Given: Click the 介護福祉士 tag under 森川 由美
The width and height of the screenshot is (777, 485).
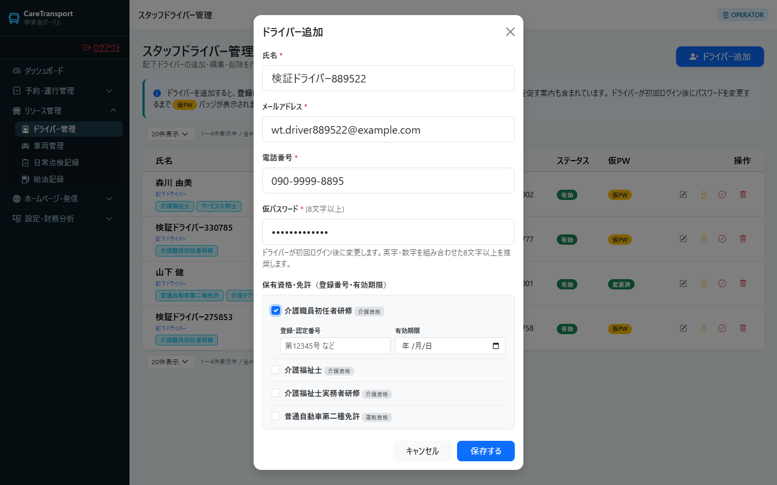Looking at the screenshot, I should tap(175, 206).
